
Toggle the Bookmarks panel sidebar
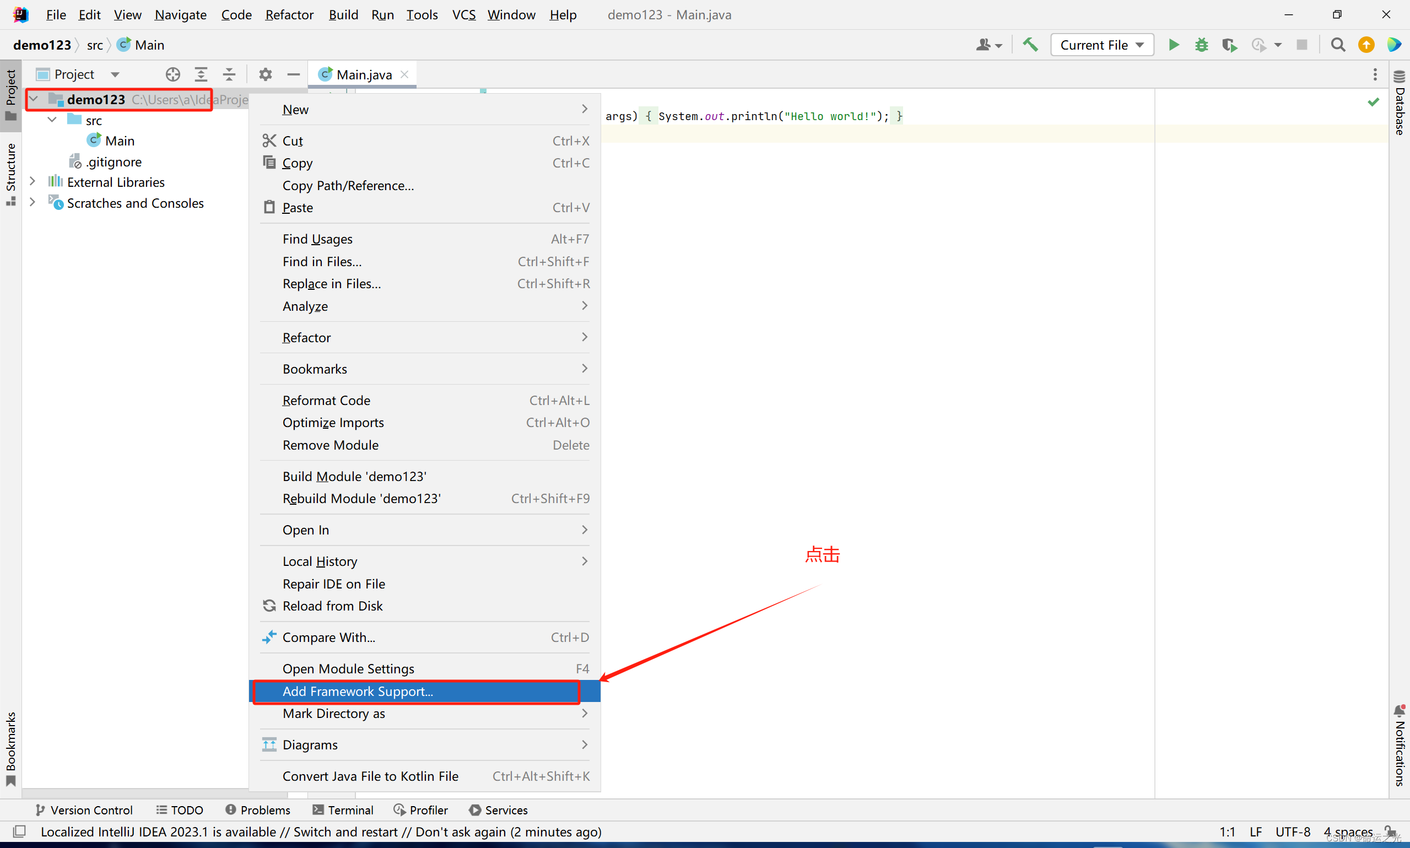click(x=12, y=749)
